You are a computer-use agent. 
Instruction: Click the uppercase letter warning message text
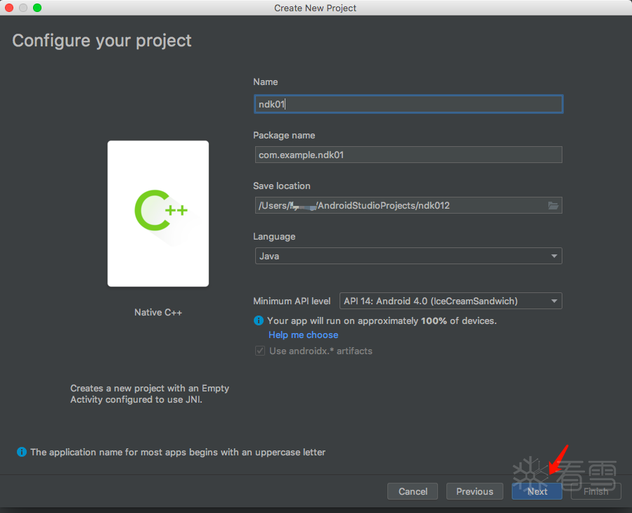[x=178, y=452]
